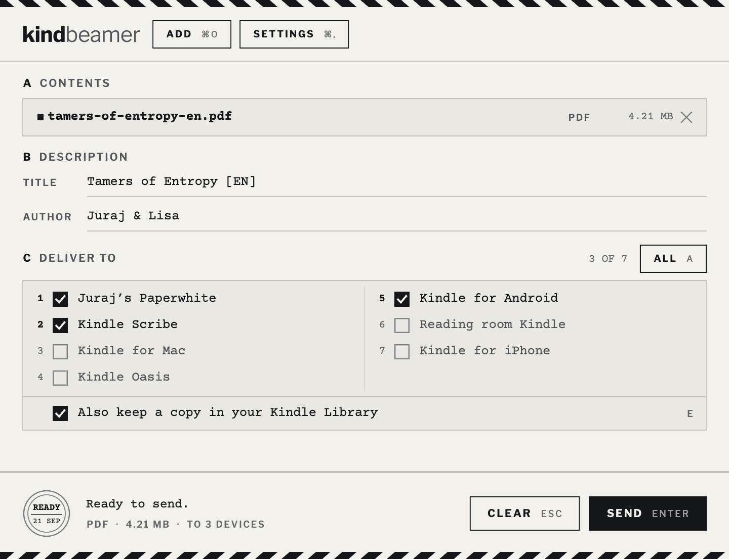
Task: Click the PDF type label in file row
Action: pyautogui.click(x=579, y=117)
